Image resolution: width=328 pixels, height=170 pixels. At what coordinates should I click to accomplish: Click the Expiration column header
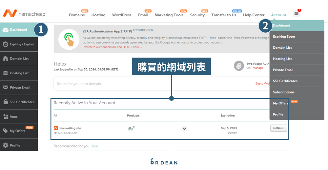pyautogui.click(x=228, y=115)
